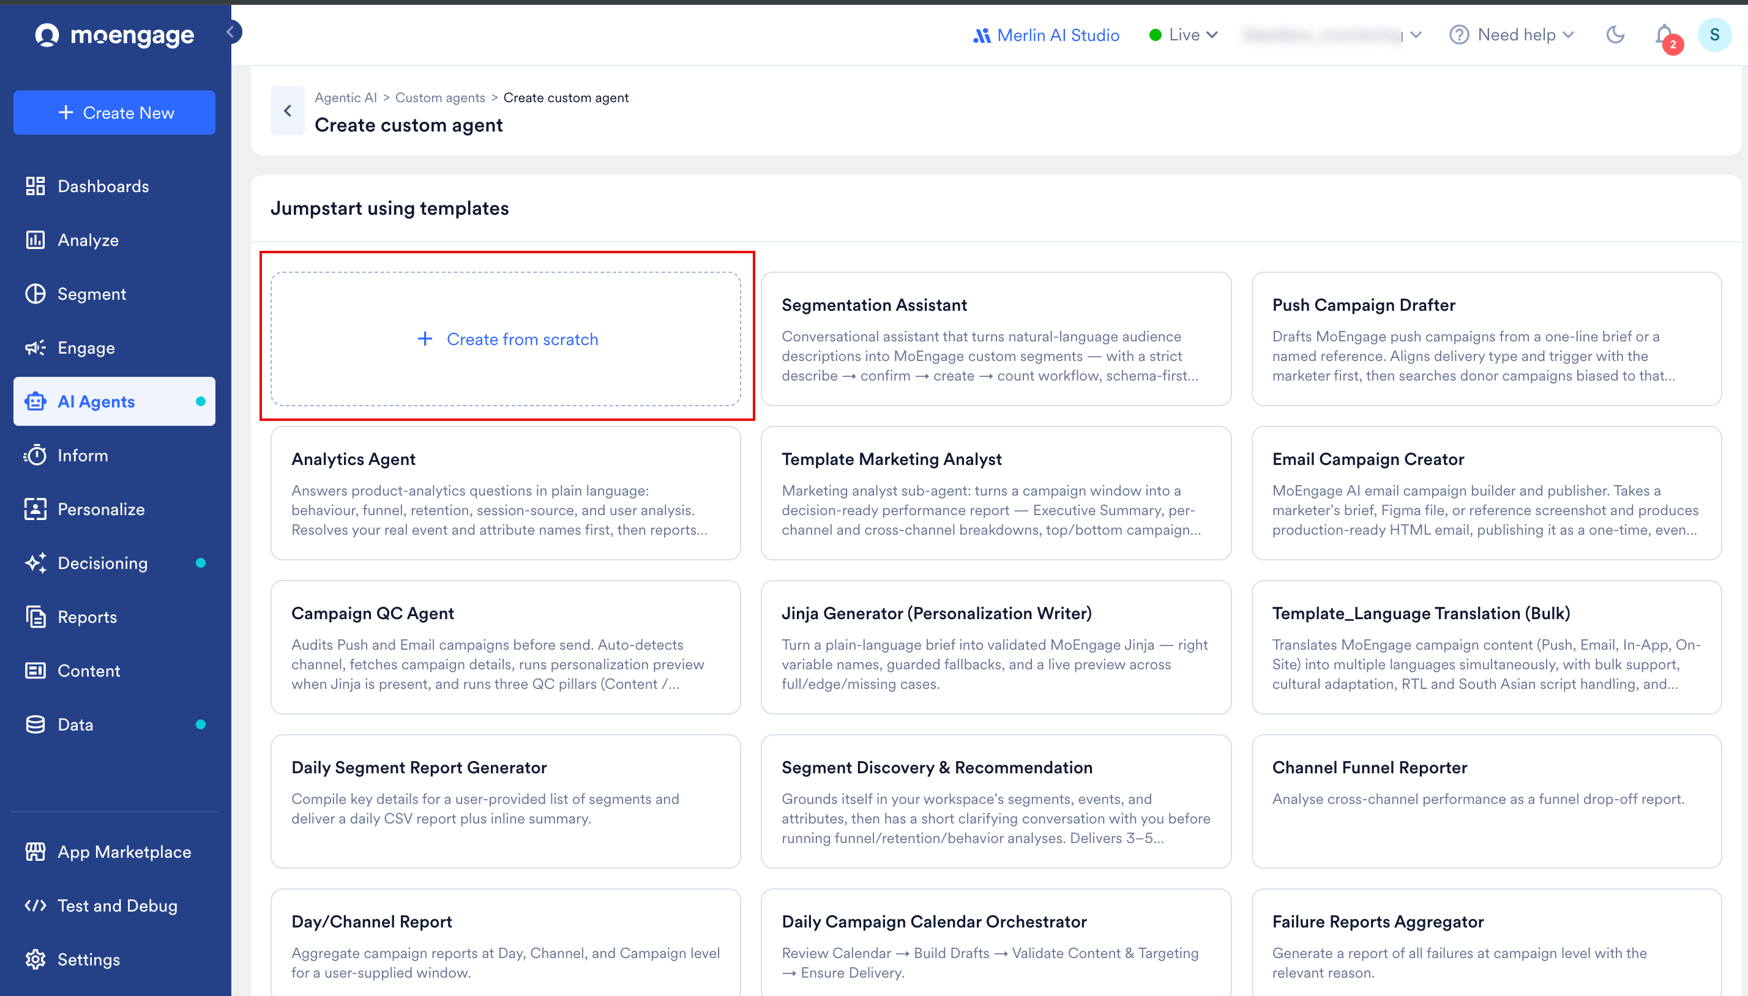The width and height of the screenshot is (1748, 996).
Task: Select Template_Language Translation (Bulk) card
Action: coord(1486,647)
